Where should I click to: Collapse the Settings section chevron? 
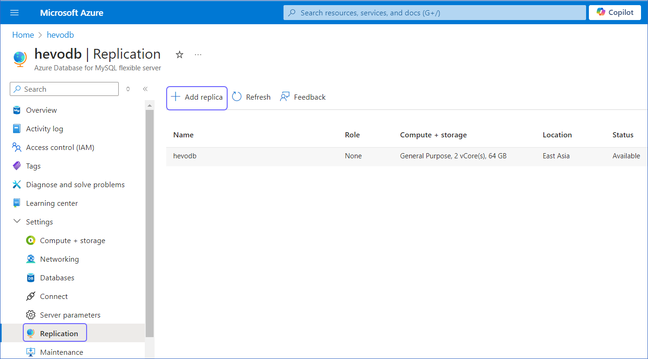(17, 222)
